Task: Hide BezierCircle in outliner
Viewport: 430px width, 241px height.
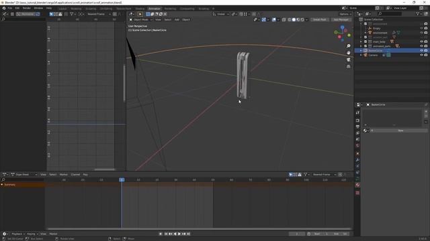Action: (421, 51)
